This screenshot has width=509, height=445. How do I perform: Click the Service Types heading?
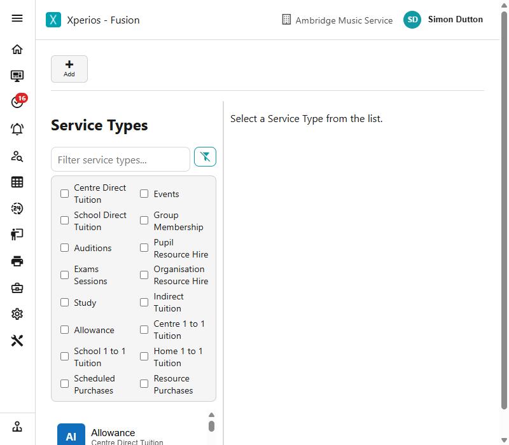[99, 125]
